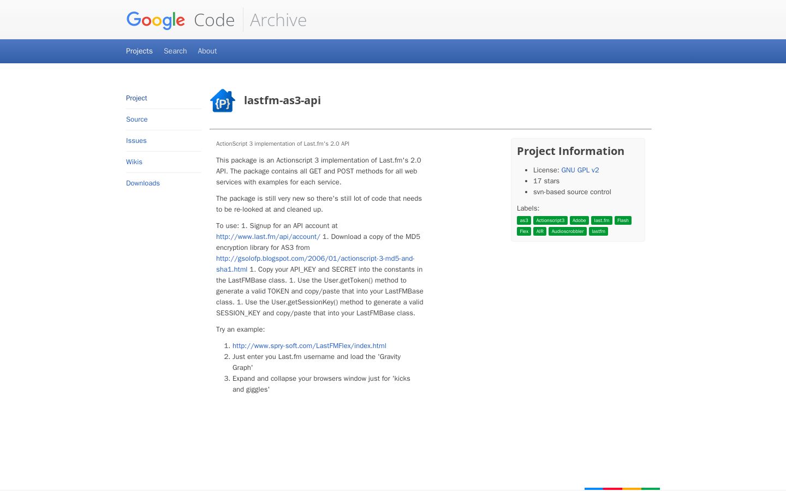This screenshot has width=786, height=491.
Task: Click the last.fm label tag
Action: (602, 220)
